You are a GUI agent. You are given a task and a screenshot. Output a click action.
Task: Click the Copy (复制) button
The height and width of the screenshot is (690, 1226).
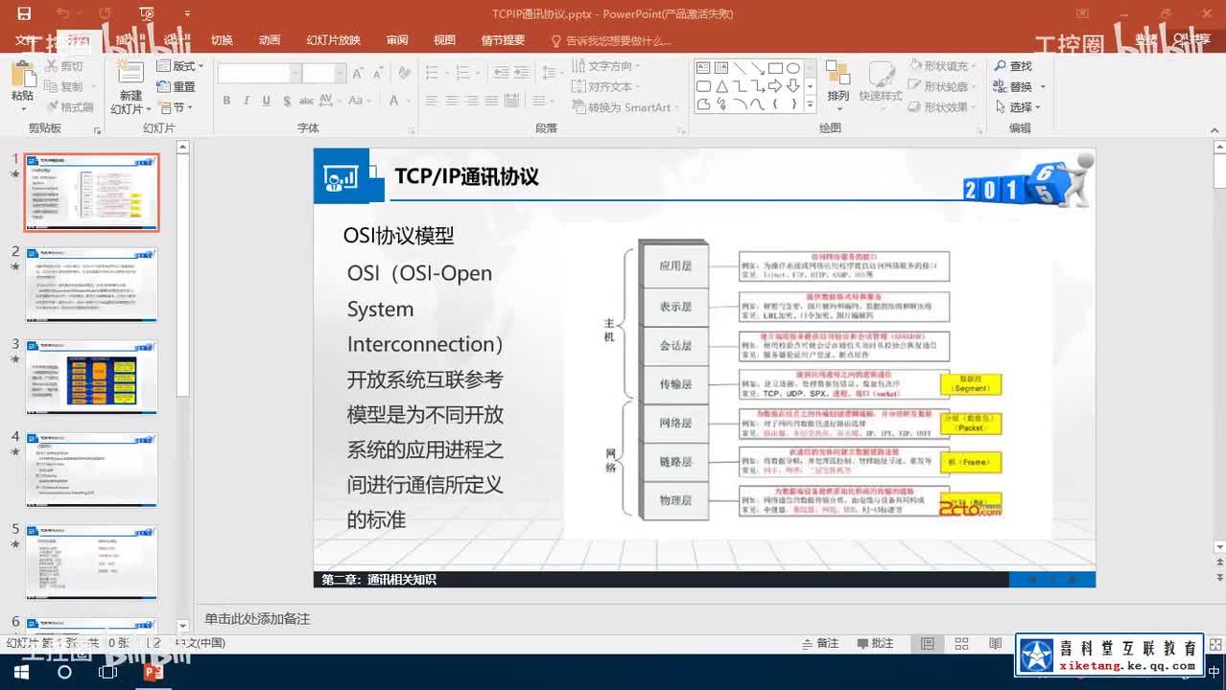(64, 86)
